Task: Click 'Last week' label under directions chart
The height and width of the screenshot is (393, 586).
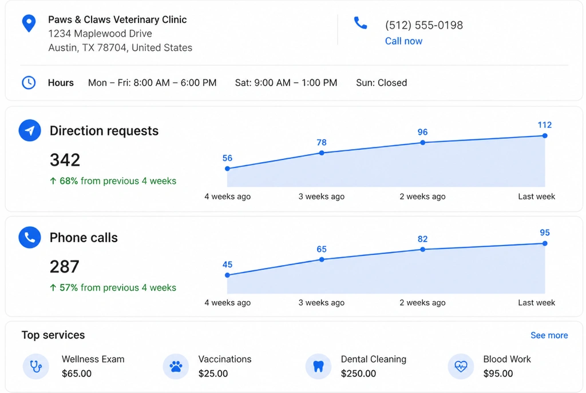Action: (x=536, y=196)
